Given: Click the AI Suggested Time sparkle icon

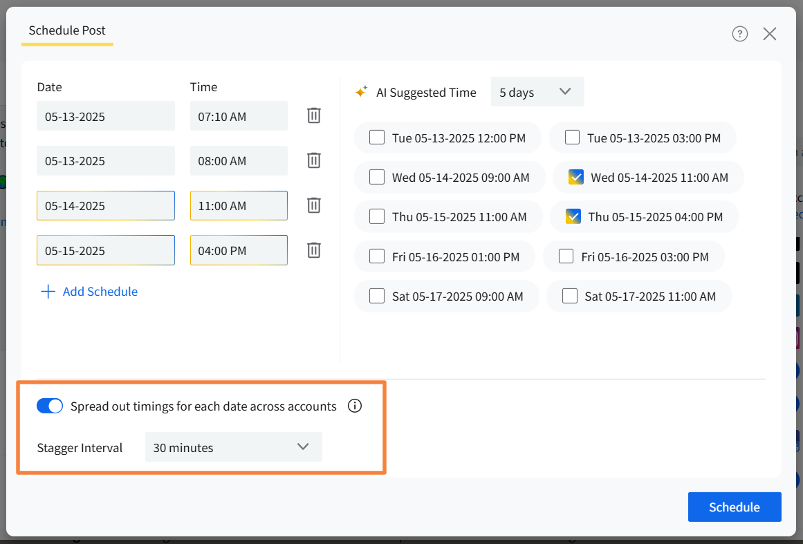Looking at the screenshot, I should coord(361,92).
